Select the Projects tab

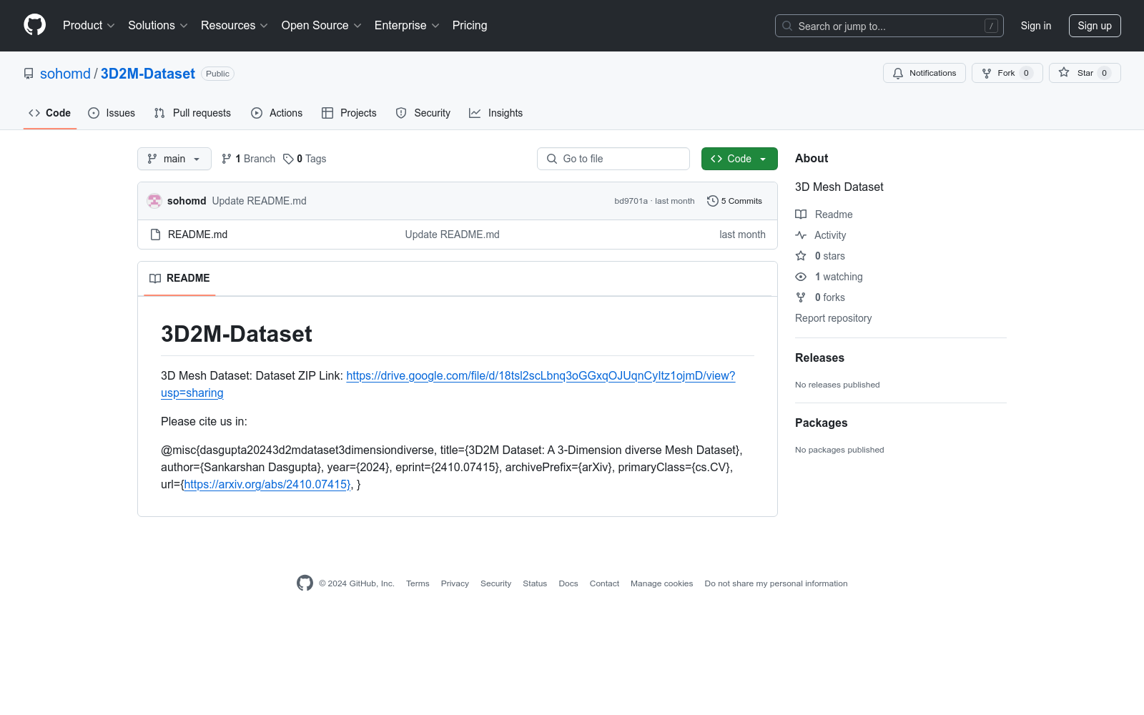pos(349,113)
